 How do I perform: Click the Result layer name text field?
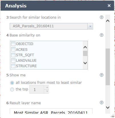pyautogui.click(x=51, y=111)
